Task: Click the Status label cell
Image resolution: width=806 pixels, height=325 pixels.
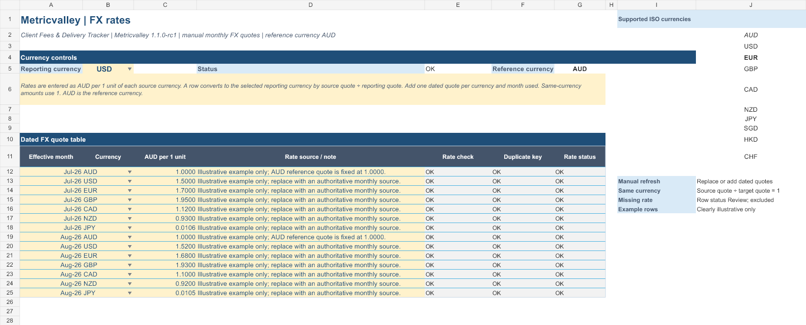Action: (x=311, y=69)
